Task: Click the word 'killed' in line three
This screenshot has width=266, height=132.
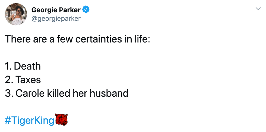Action: (59, 93)
